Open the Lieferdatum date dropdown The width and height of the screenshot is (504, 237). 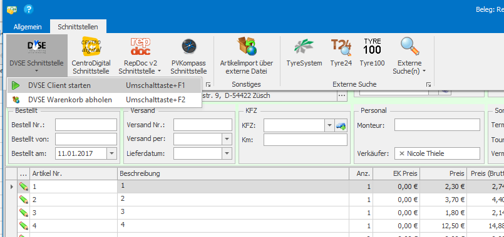227,153
